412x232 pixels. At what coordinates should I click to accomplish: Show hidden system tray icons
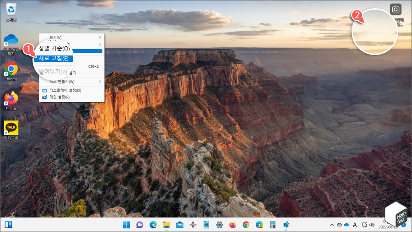coord(332,225)
